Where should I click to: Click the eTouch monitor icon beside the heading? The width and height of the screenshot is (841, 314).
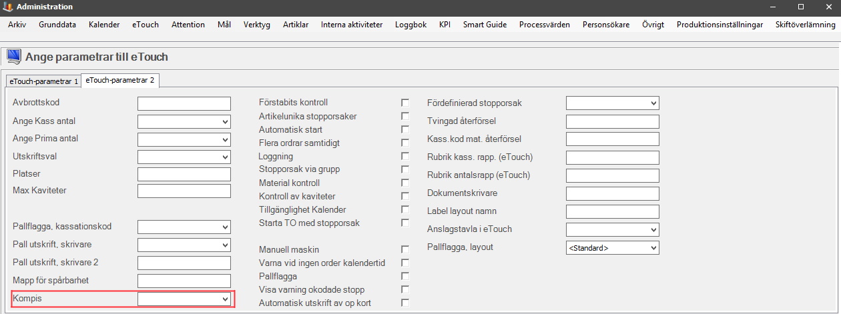point(13,57)
